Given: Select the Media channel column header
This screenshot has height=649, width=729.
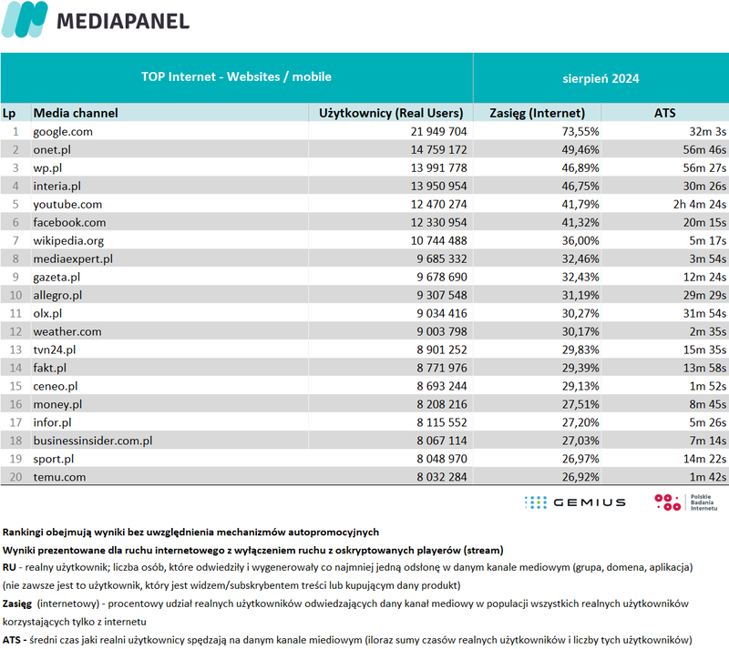Looking at the screenshot, I should tap(76, 113).
